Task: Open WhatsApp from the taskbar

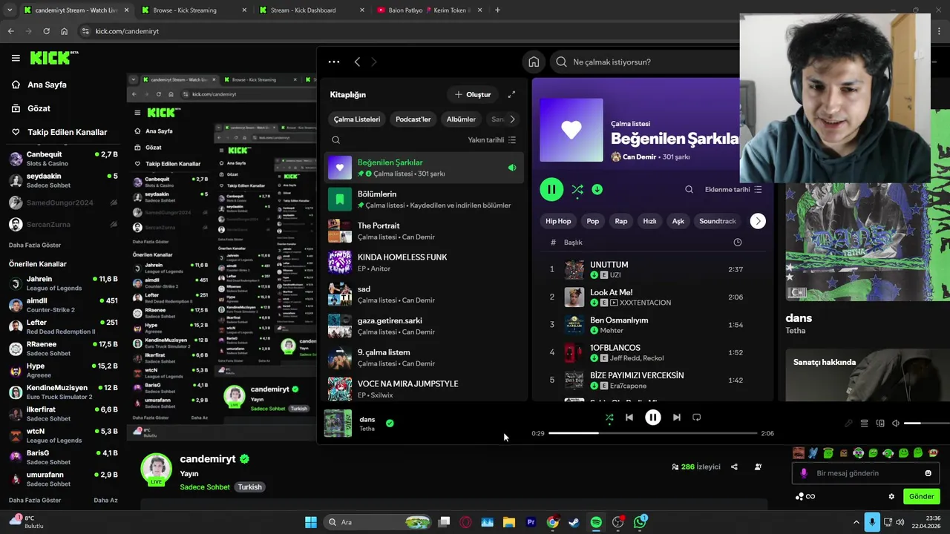Action: point(640,522)
